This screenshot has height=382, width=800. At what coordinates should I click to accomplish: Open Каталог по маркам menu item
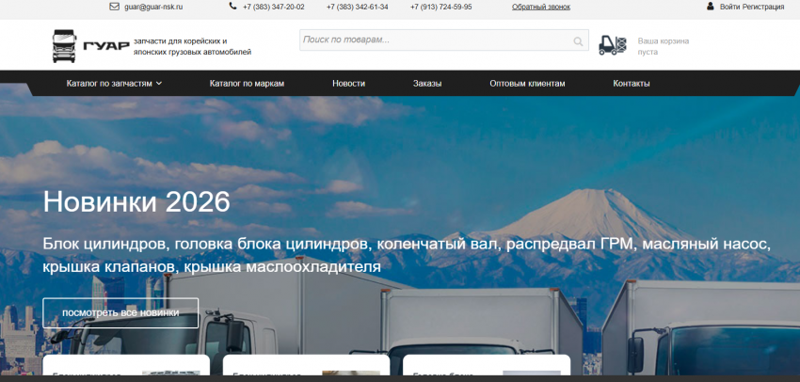point(247,84)
